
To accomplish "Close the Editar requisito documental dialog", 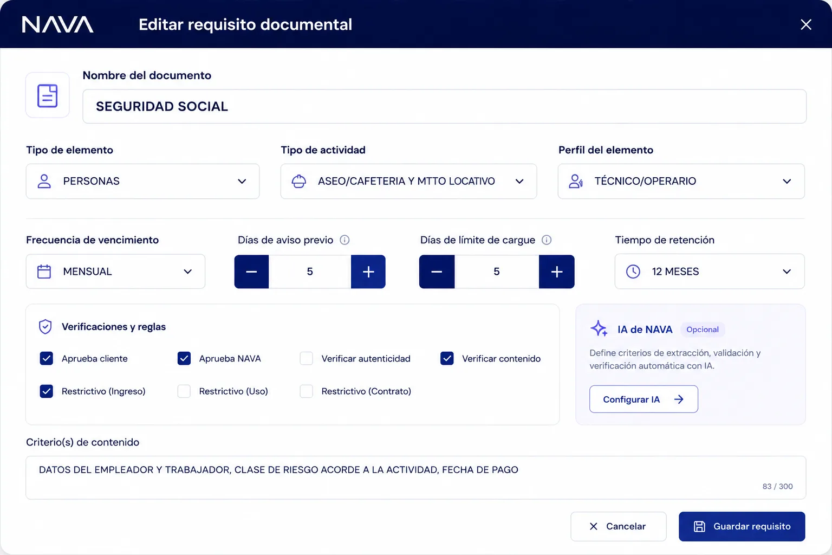I will [806, 24].
